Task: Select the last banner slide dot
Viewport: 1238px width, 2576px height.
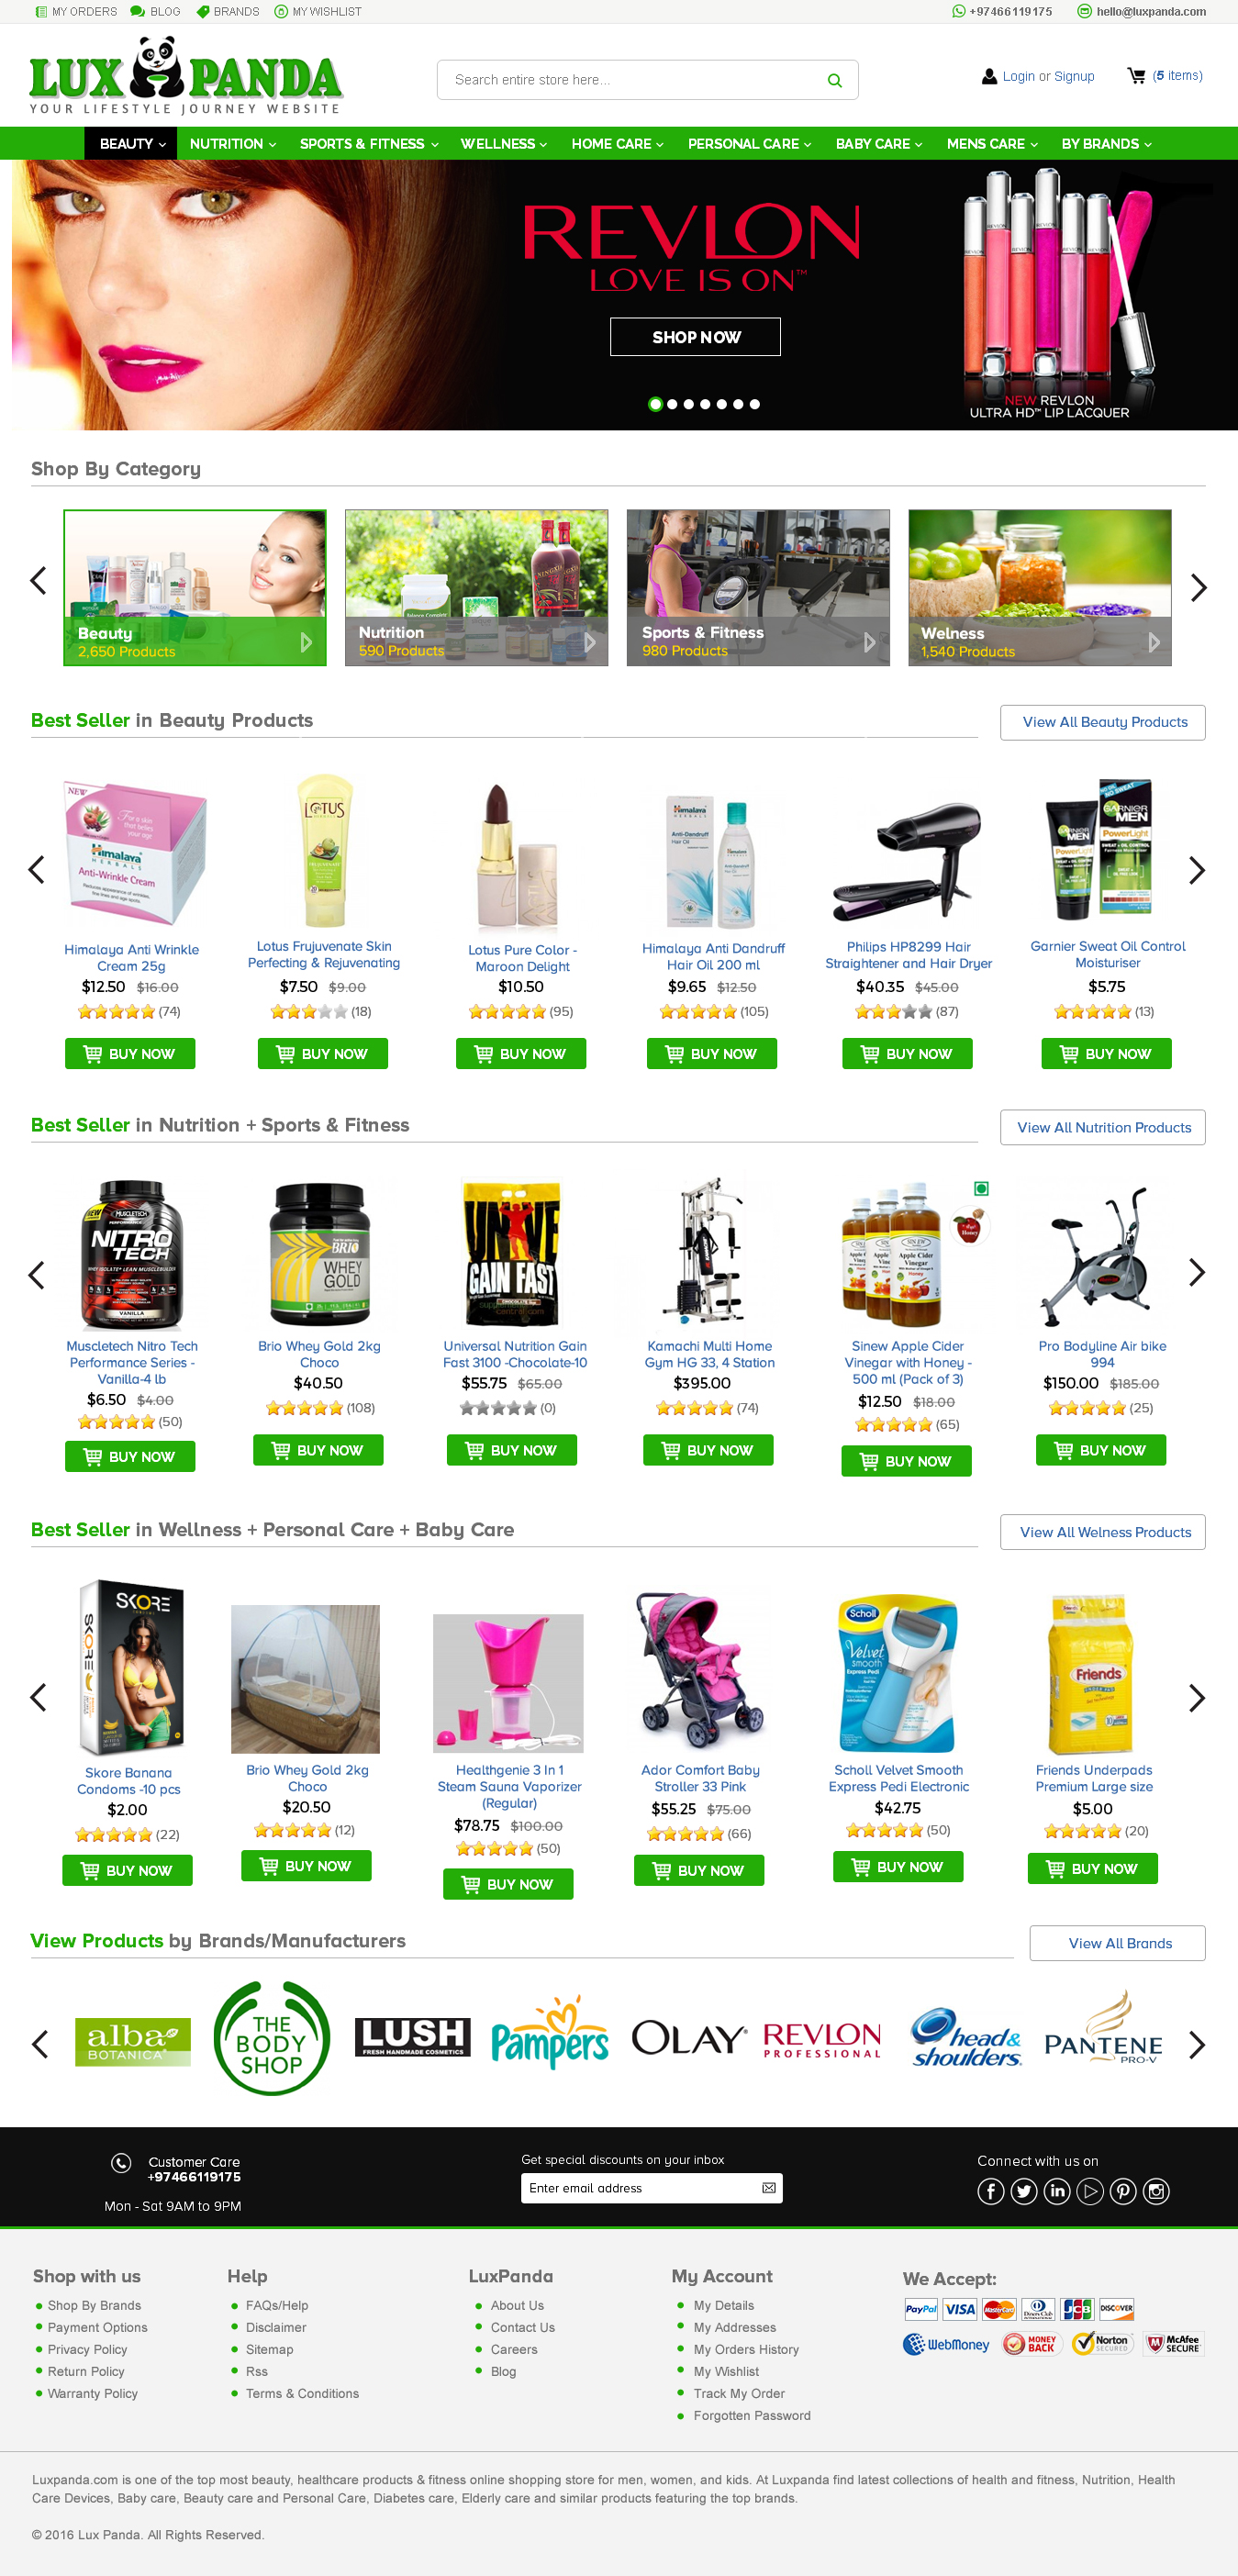Action: tap(755, 404)
